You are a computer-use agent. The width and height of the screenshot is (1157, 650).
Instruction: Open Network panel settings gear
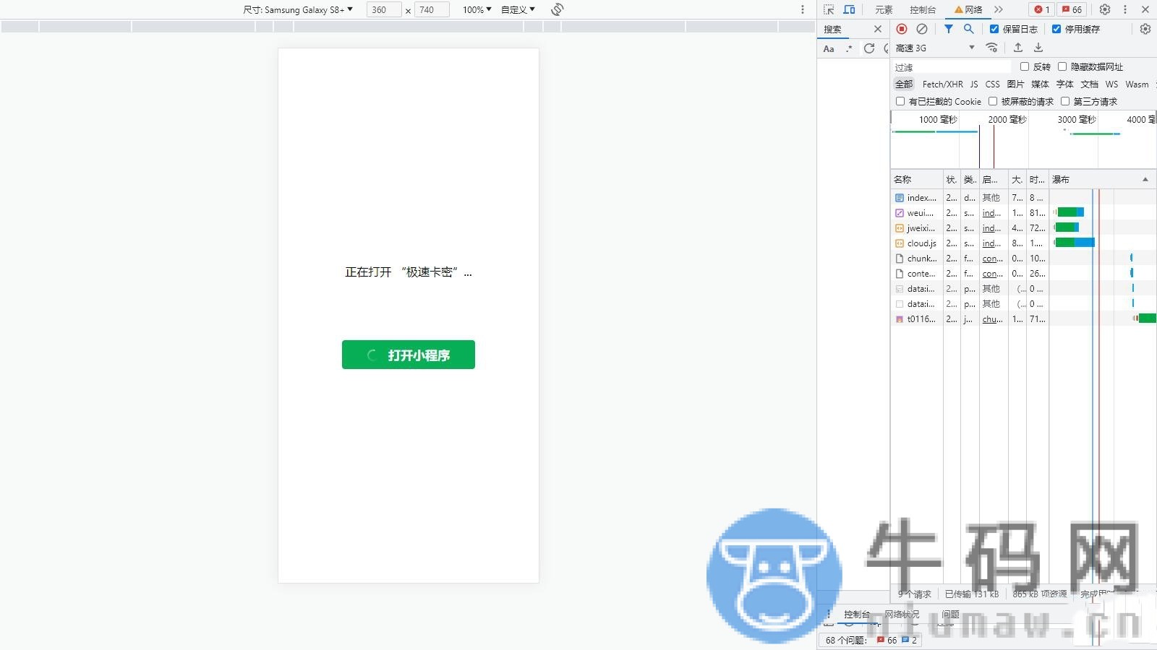coord(1145,29)
